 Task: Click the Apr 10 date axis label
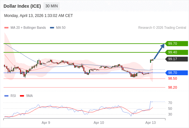pos(99,123)
